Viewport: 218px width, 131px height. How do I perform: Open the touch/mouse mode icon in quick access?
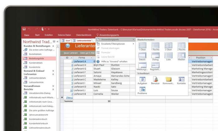[x=43, y=29]
